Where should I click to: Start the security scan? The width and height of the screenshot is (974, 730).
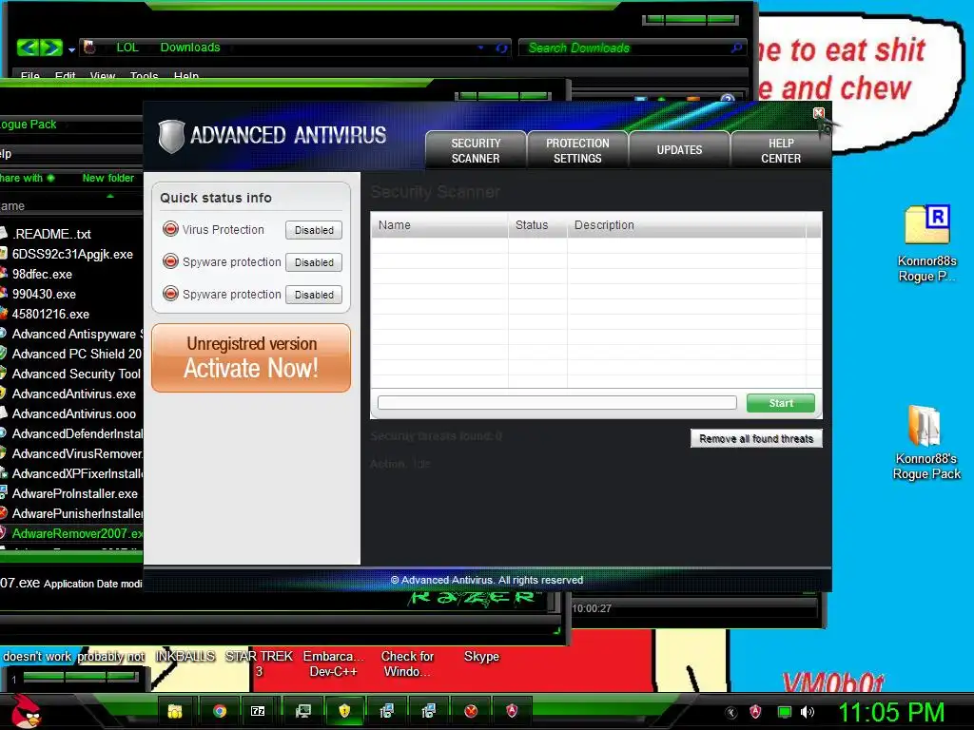[x=781, y=403]
